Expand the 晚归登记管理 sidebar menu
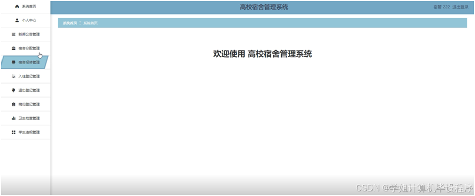This screenshot has width=475, height=196. point(25,104)
